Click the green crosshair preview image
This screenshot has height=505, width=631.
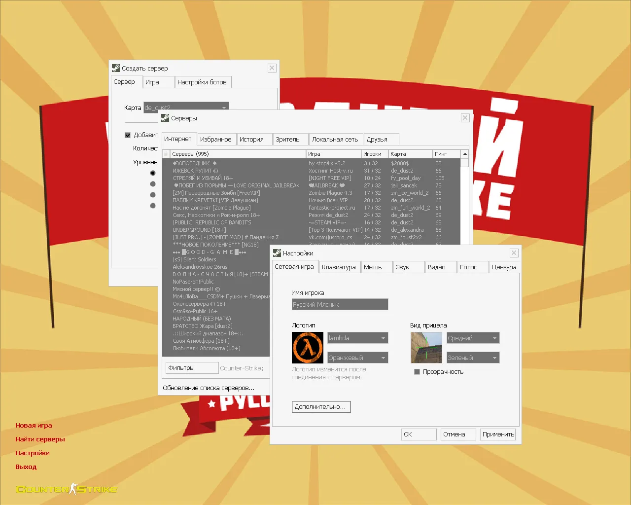click(x=426, y=348)
